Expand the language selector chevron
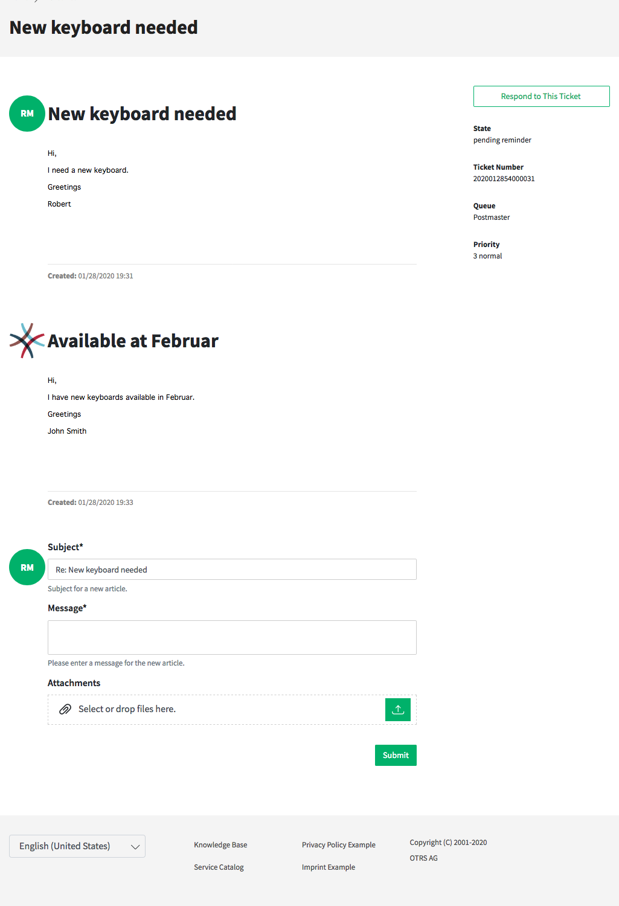Viewport: 619px width, 906px height. click(x=135, y=847)
